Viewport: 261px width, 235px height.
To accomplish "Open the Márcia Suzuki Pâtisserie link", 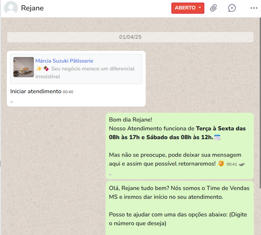I will click(64, 61).
